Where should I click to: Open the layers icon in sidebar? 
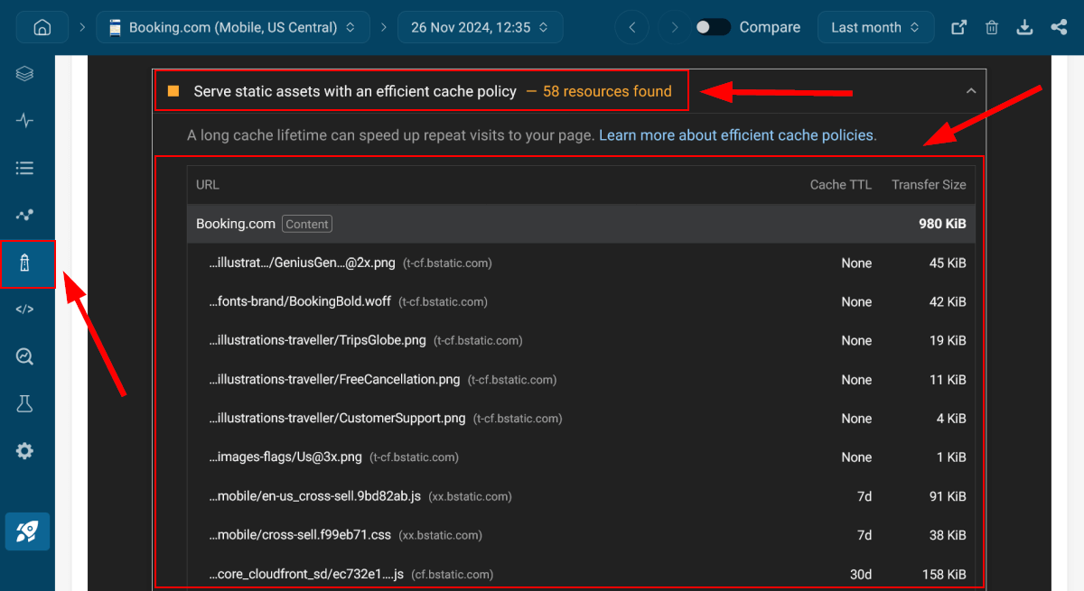click(x=24, y=74)
